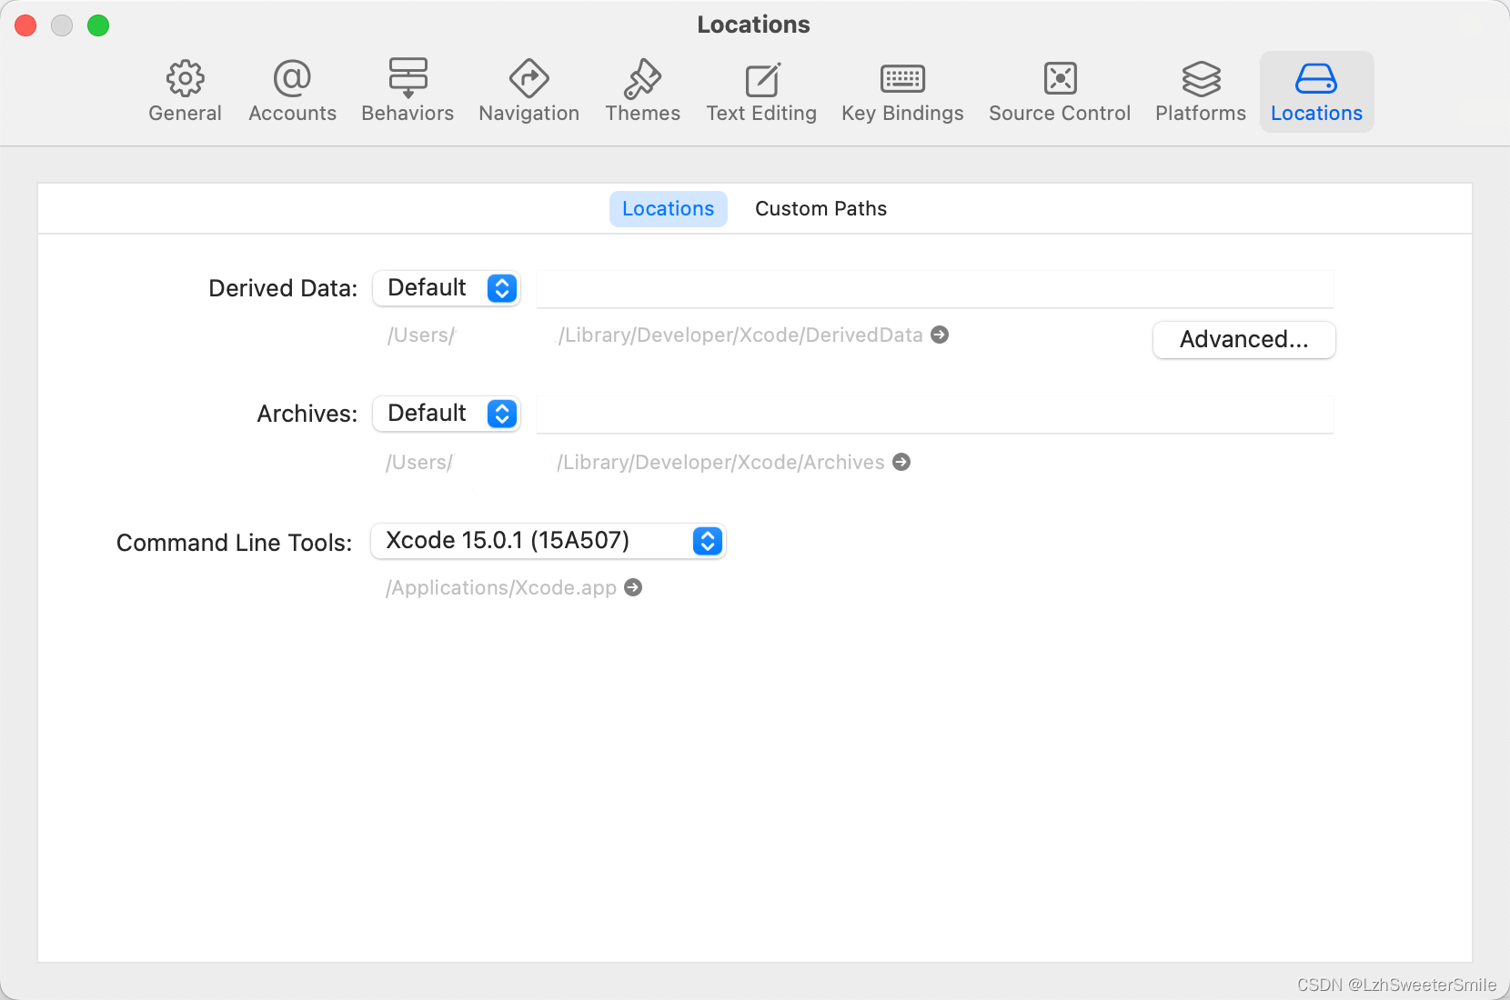Screen dimensions: 1510x1000
Task: Open the Text Editing preferences
Action: [x=761, y=90]
